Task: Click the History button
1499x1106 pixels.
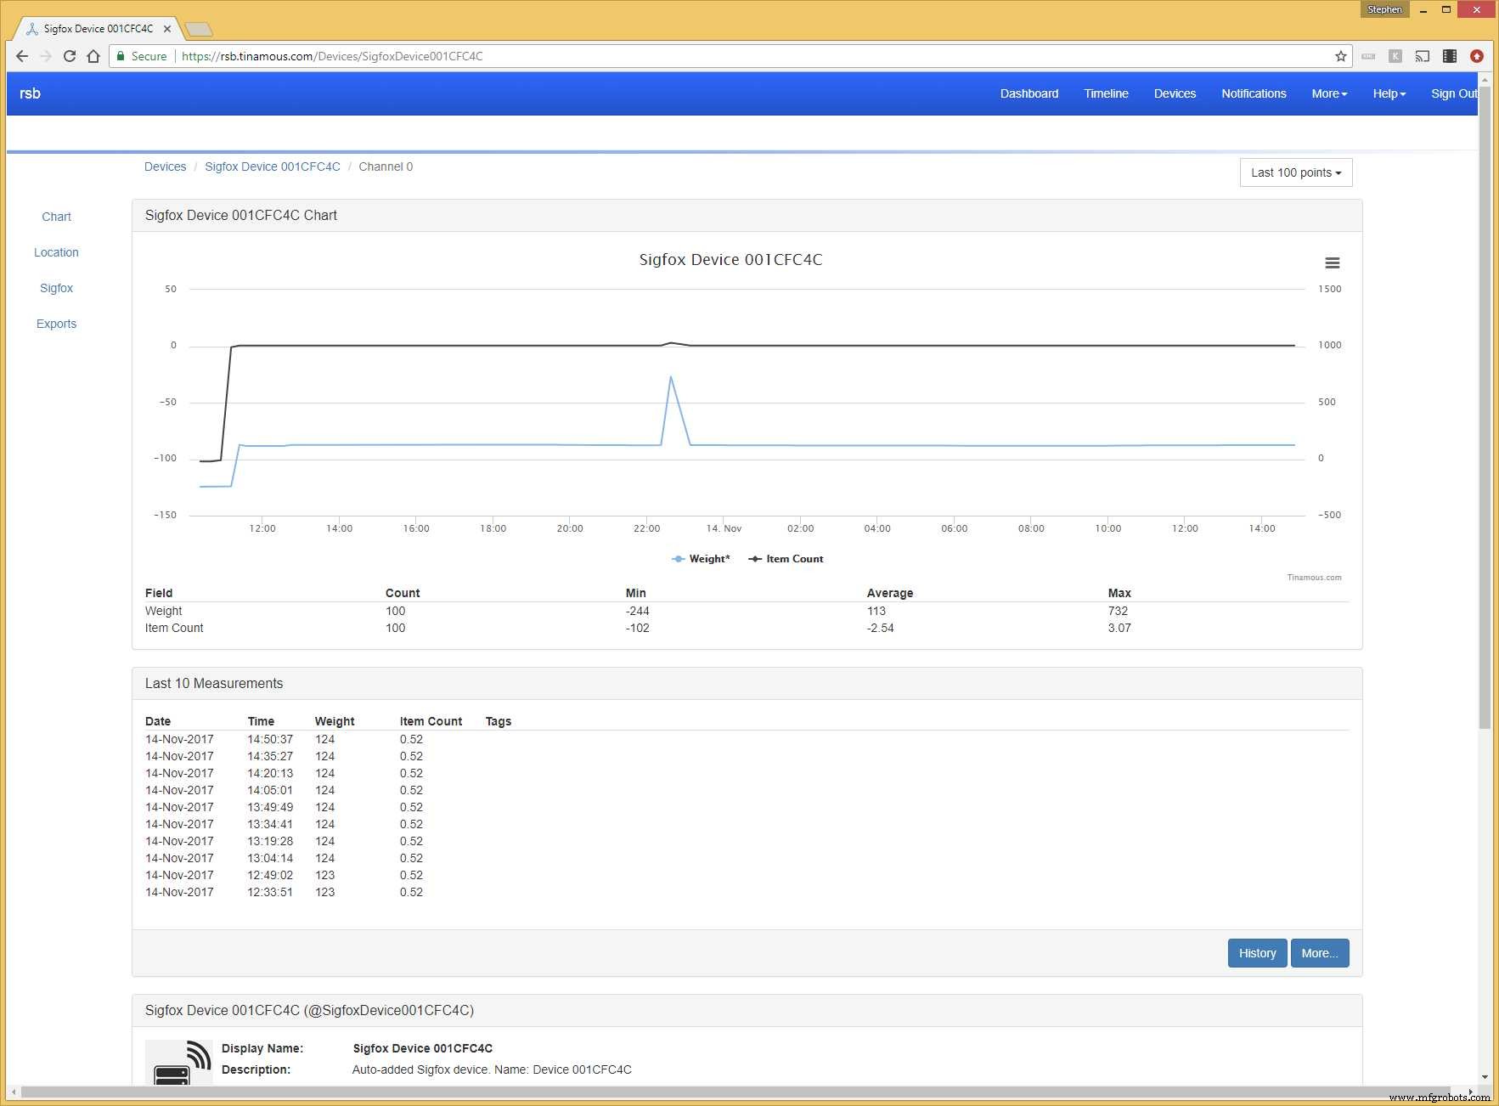Action: click(1257, 953)
